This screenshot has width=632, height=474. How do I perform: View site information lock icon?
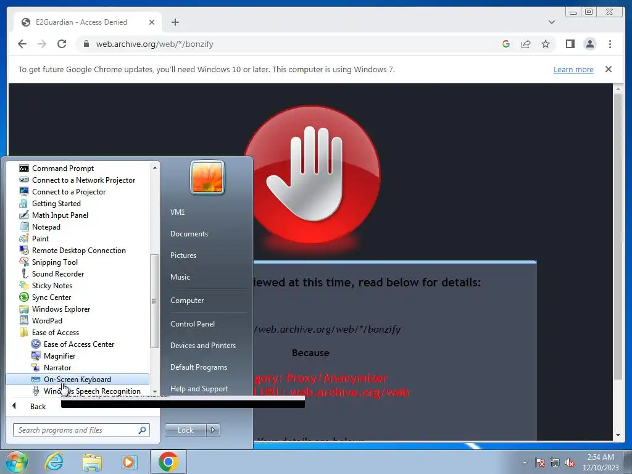click(86, 44)
